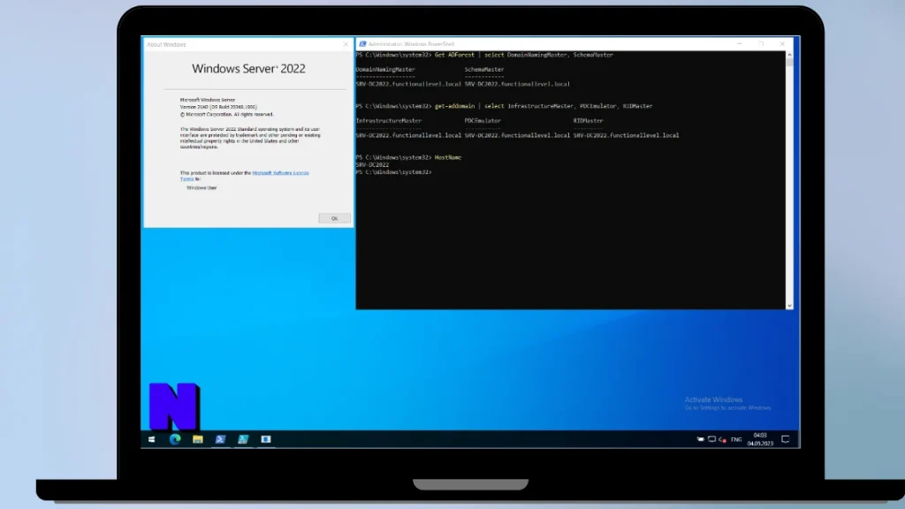Click the PowerShell vertical scrollbar thumb
This screenshot has height=509, width=905.
click(x=789, y=63)
